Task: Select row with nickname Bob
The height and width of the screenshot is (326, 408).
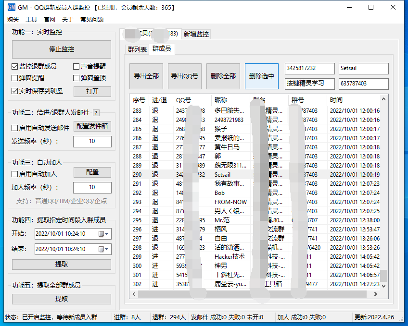Action: point(255,193)
